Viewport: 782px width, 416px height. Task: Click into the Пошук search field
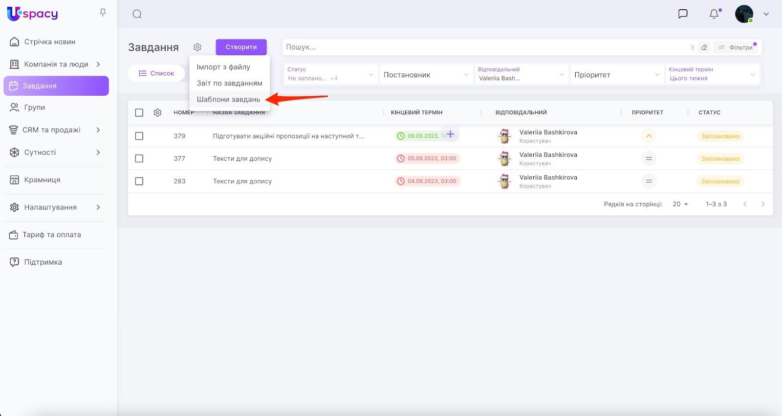[484, 47]
